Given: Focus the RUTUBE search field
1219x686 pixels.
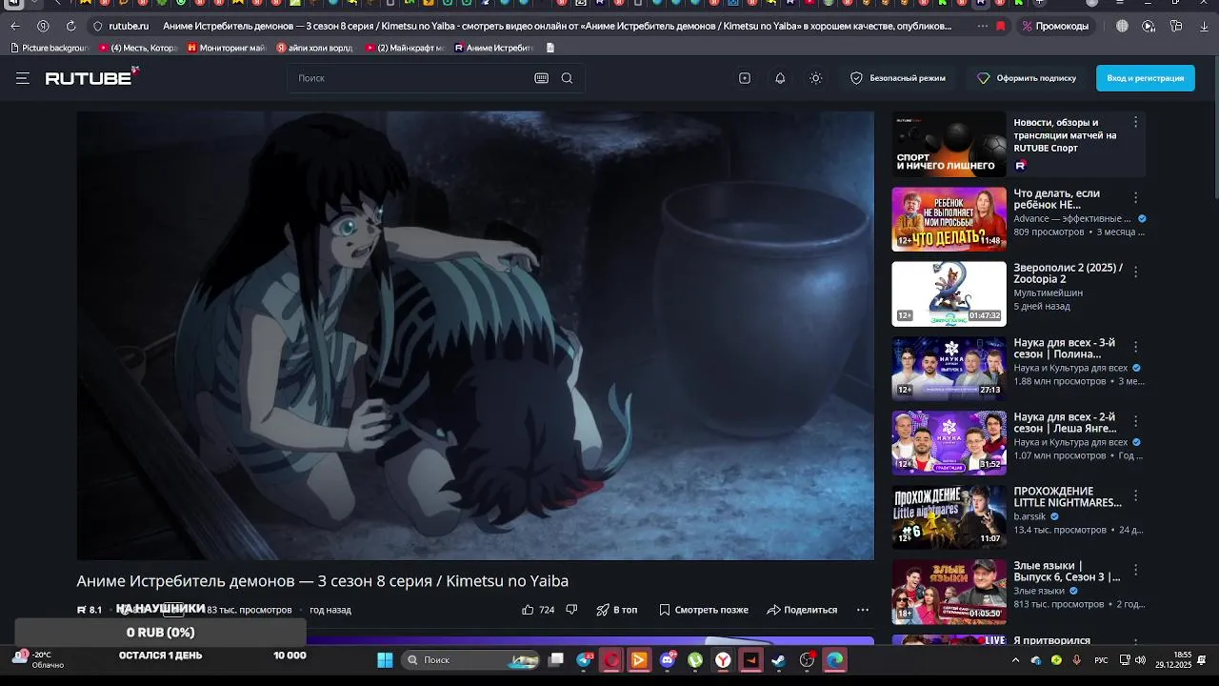Looking at the screenshot, I should click(413, 78).
